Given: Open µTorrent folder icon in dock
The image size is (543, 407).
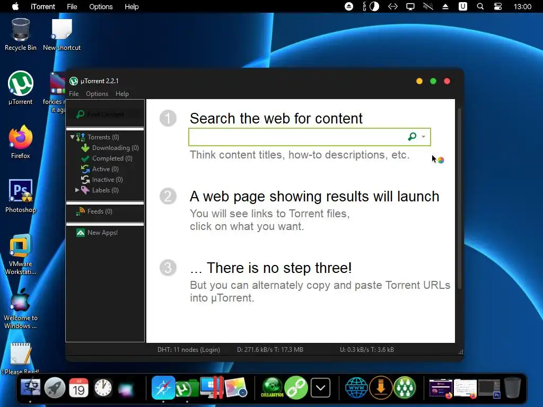Looking at the screenshot, I should click(x=187, y=388).
